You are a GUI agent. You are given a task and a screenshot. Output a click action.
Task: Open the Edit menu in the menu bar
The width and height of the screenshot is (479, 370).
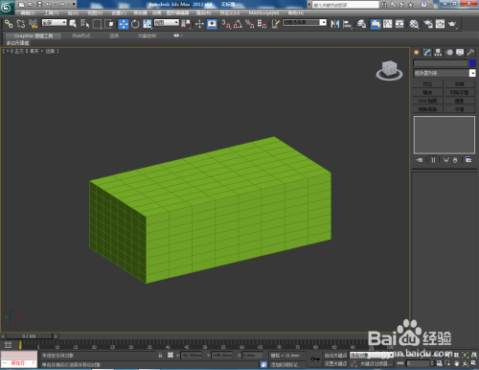(28, 13)
